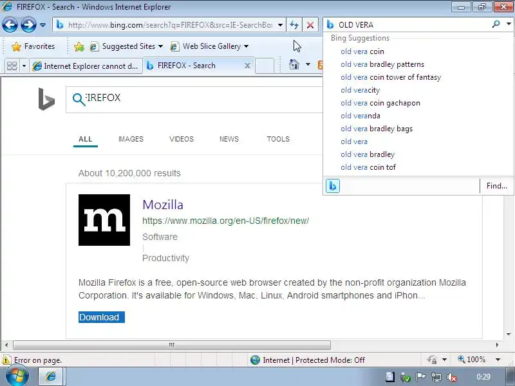Select the ALL results tab
Screen dimensions: 515x386
pyautogui.click(x=86, y=139)
